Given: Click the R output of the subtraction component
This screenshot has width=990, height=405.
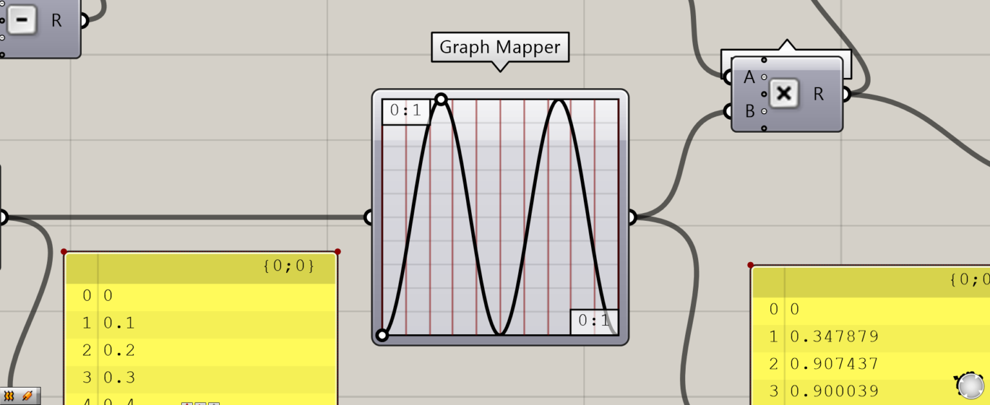Looking at the screenshot, I should (83, 20).
